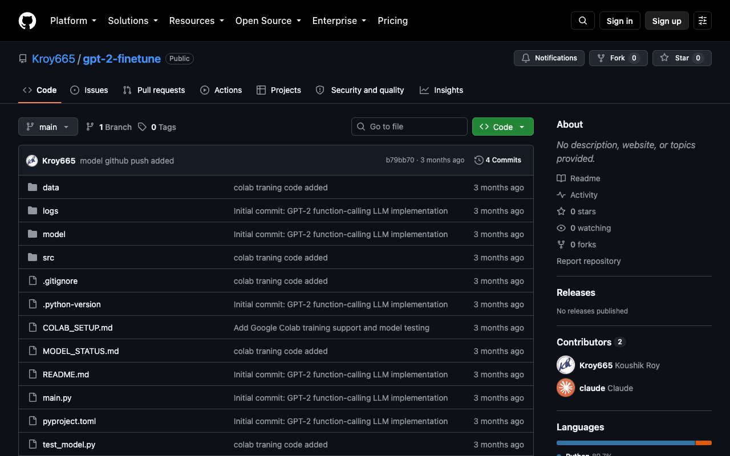Open the Platform menu
The width and height of the screenshot is (730, 456).
coord(73,21)
